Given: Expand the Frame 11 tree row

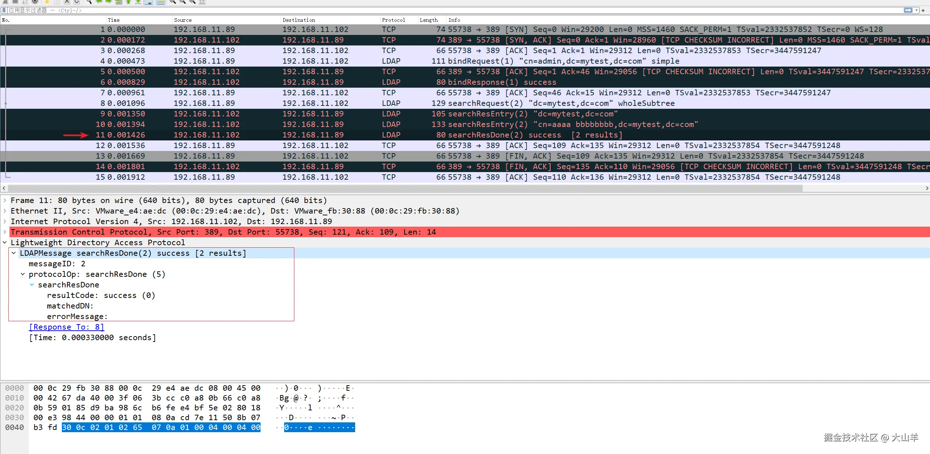Looking at the screenshot, I should pos(5,200).
